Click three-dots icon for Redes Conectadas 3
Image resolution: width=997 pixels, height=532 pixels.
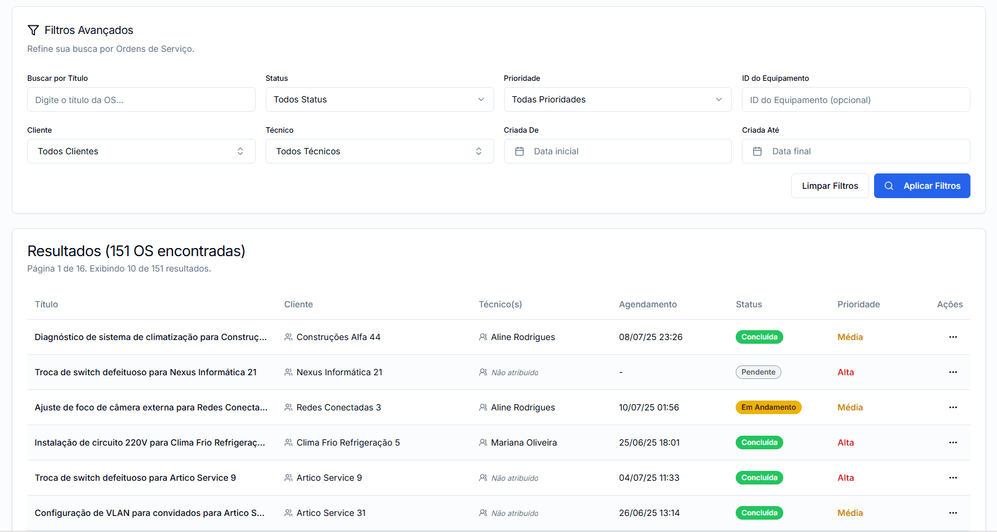tap(953, 407)
